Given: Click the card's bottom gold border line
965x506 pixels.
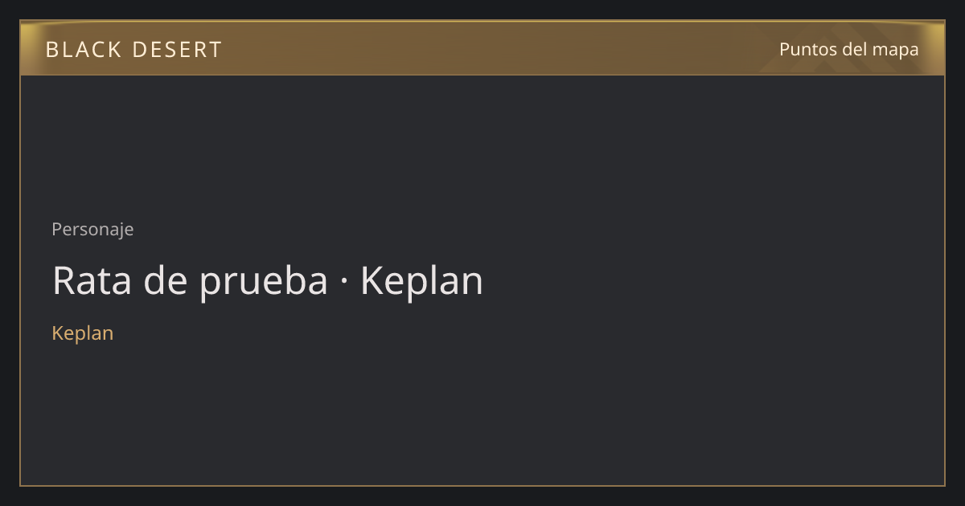Looking at the screenshot, I should point(482,485).
